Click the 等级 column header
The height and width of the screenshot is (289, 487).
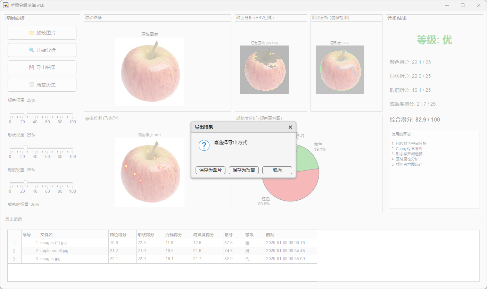coord(254,235)
